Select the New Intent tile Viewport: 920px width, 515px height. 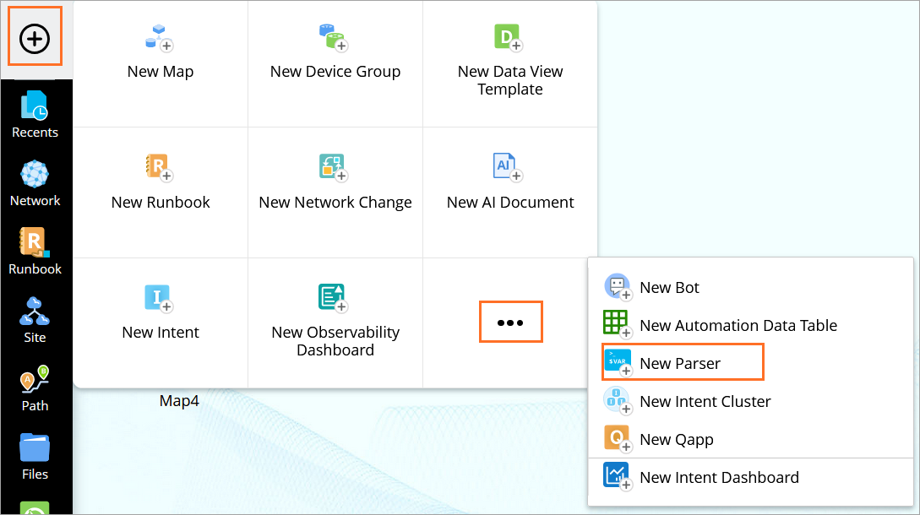pyautogui.click(x=160, y=298)
